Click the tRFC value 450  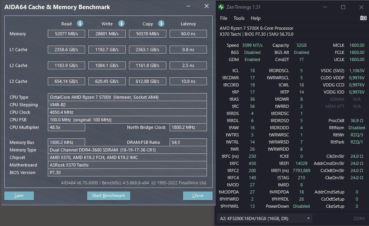(252, 163)
